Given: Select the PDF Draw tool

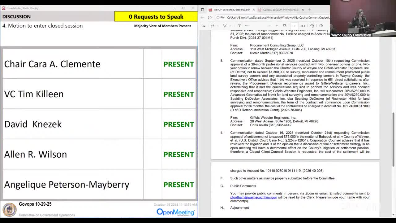Looking at the screenshot, I should [225, 26].
